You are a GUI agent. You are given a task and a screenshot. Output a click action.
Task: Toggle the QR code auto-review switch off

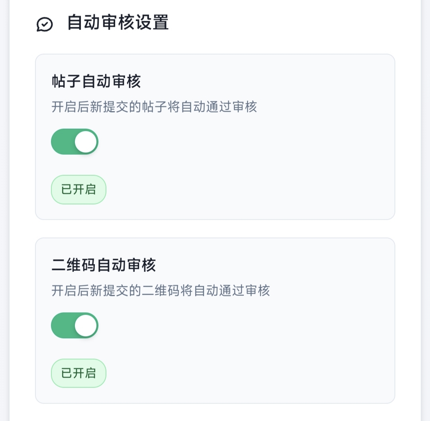75,325
